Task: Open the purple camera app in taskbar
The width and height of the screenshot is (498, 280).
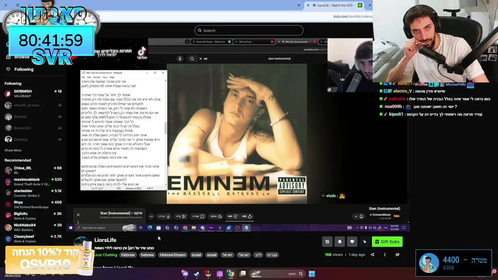Action: point(219,274)
